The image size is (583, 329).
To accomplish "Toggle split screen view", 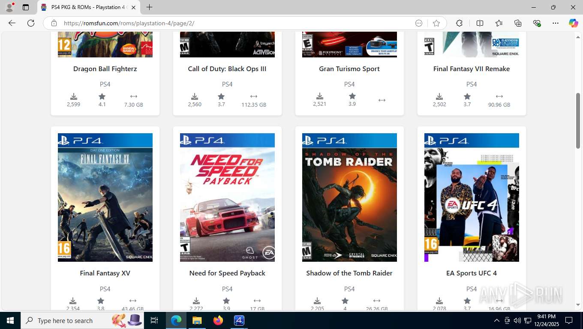I will [480, 23].
